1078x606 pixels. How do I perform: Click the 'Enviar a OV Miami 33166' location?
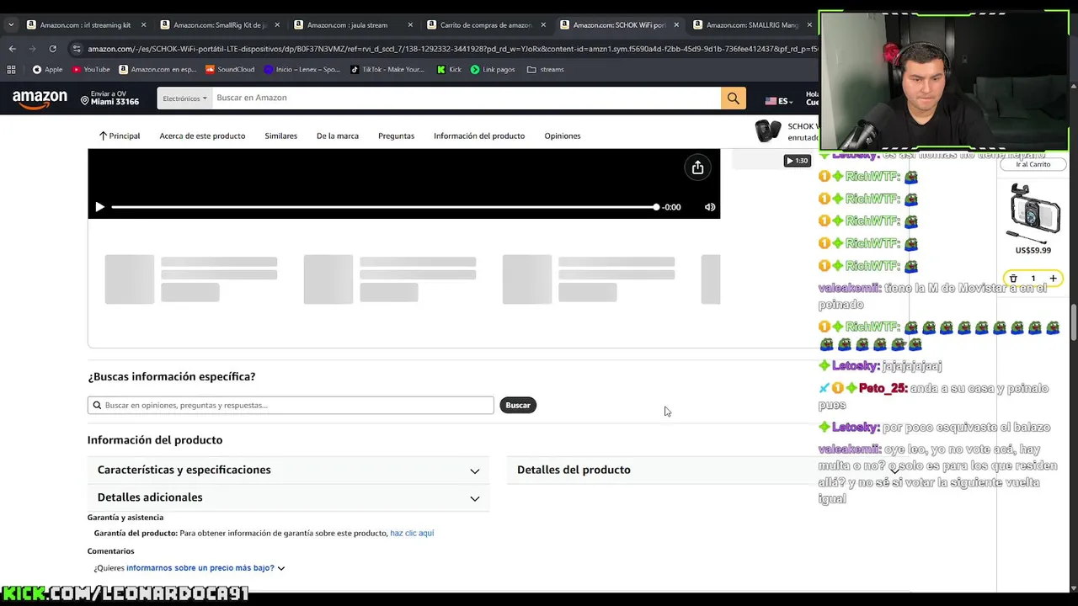pos(109,98)
